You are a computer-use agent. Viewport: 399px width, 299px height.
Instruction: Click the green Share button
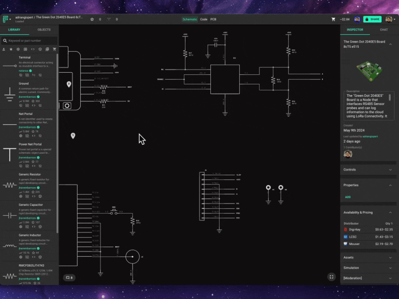click(372, 19)
